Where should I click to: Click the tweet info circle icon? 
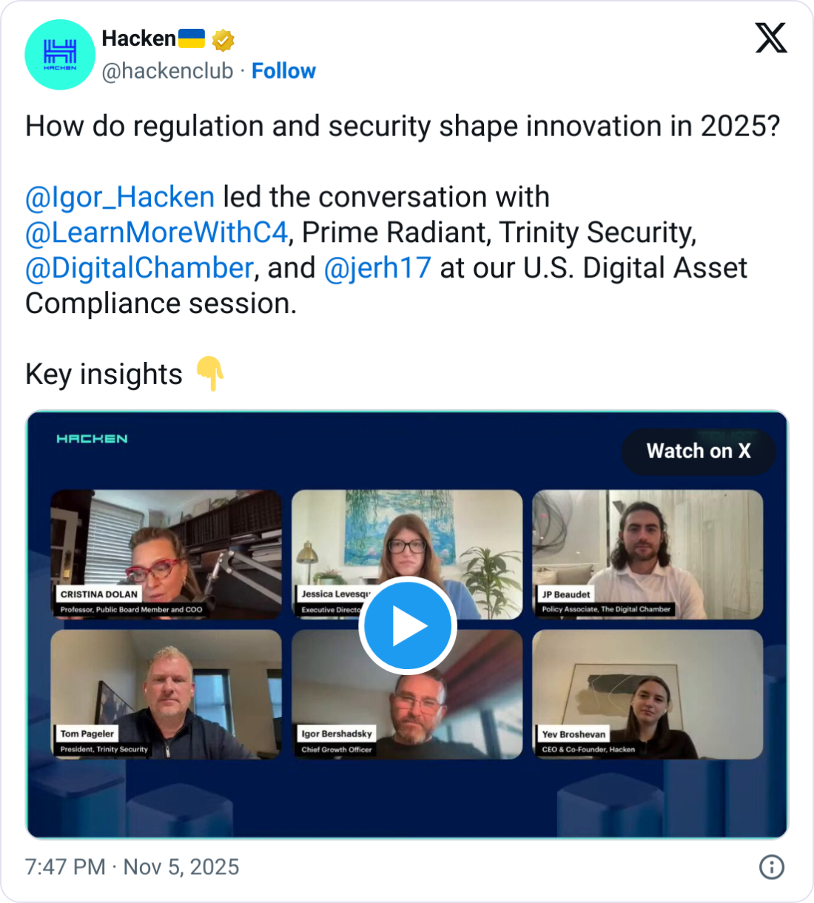click(x=772, y=867)
